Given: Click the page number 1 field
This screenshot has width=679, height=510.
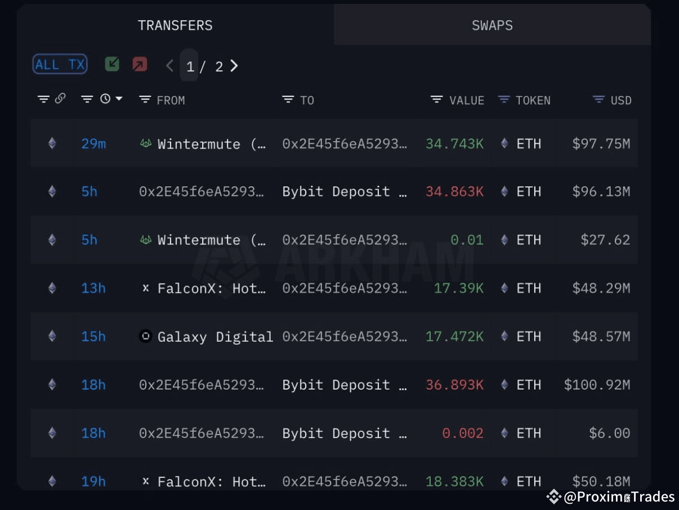Looking at the screenshot, I should (x=189, y=65).
